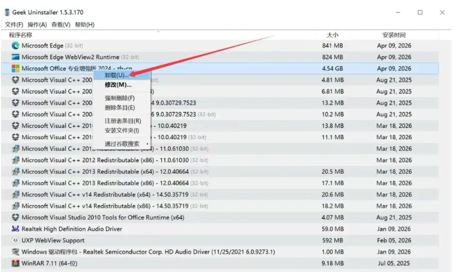Click icon of the 13.8 MB Visual C++ entry
The image size is (454, 272).
click(x=15, y=126)
